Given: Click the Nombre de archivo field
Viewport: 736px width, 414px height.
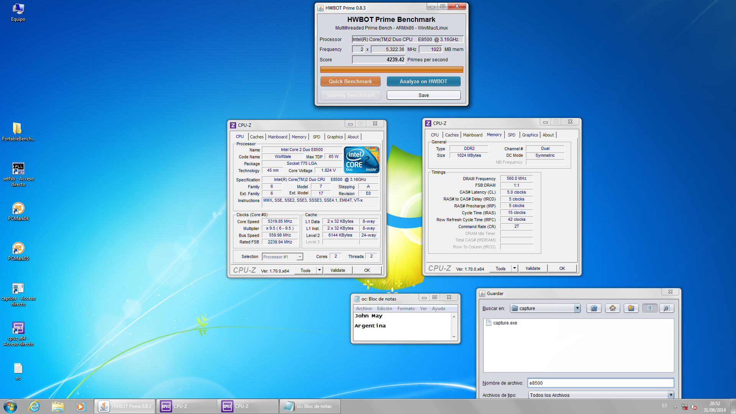Looking at the screenshot, I should pyautogui.click(x=600, y=383).
